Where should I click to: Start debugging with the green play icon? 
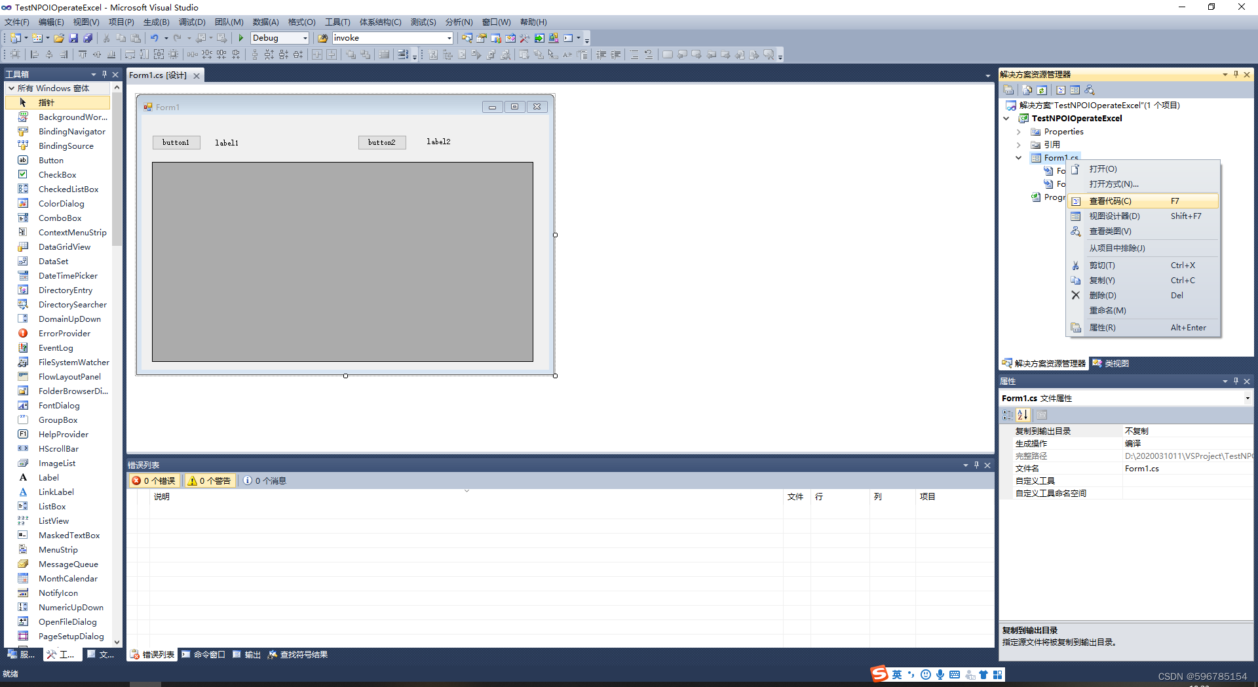[240, 38]
